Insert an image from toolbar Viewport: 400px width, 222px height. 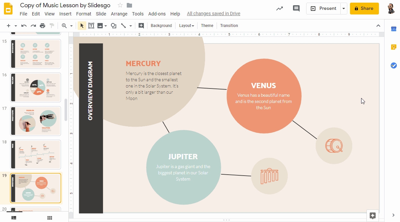pyautogui.click(x=100, y=26)
